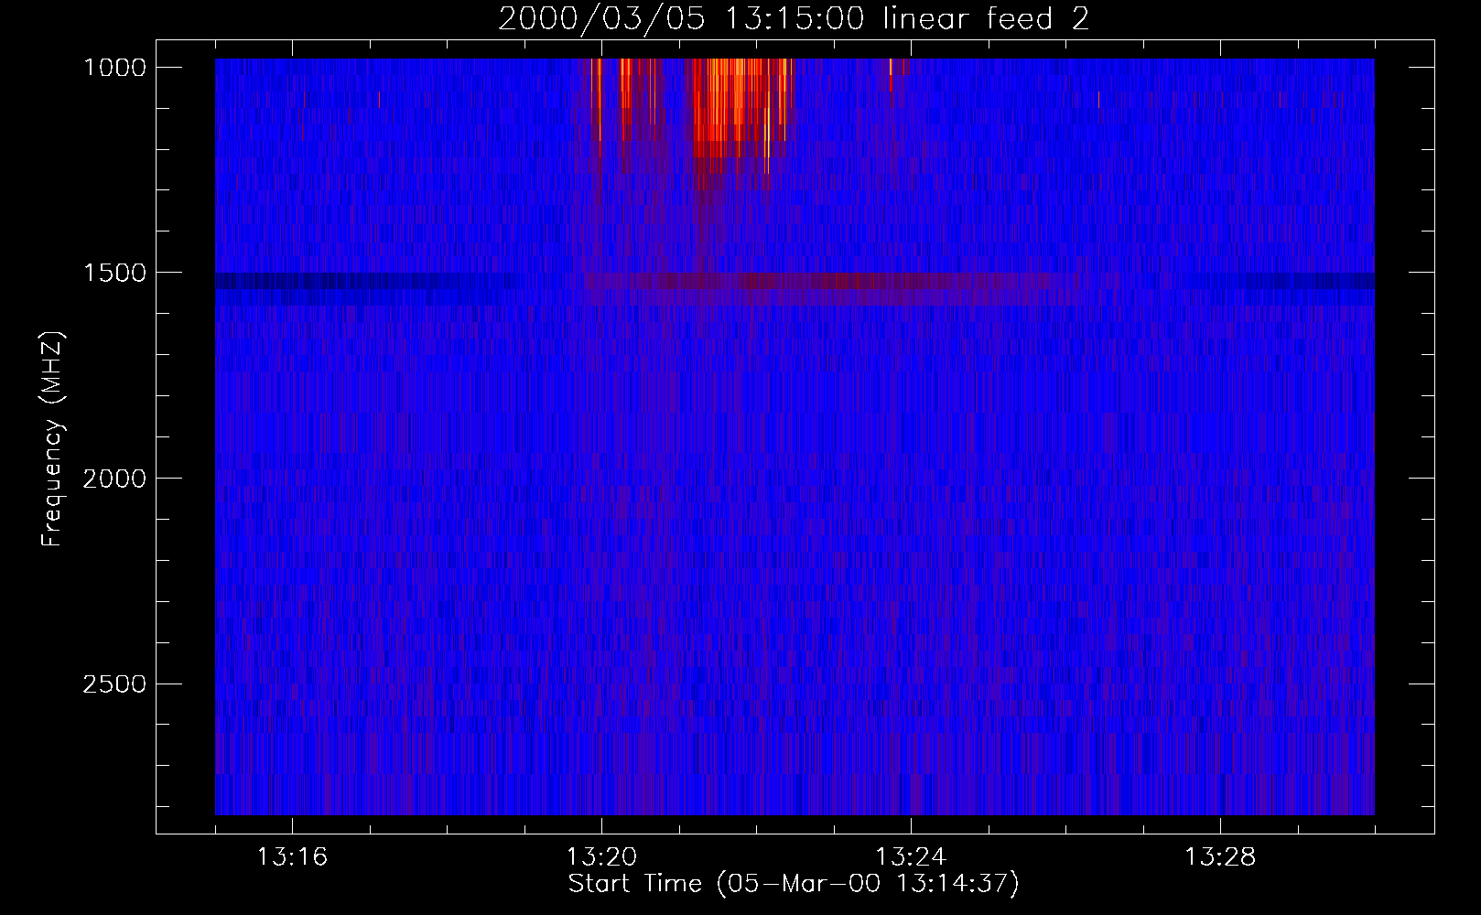
Task: Click the 'Start Time (05-Mar-00 13:14:37)' label
Action: point(794,884)
